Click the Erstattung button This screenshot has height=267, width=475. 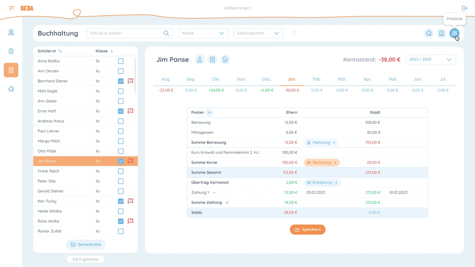tap(322, 183)
